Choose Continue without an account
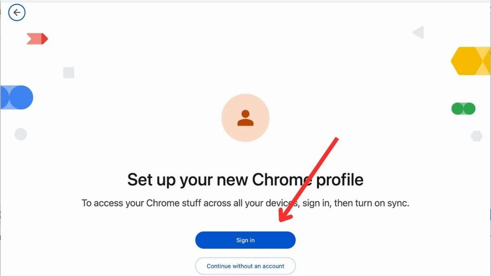This screenshot has width=491, height=276. 245,266
